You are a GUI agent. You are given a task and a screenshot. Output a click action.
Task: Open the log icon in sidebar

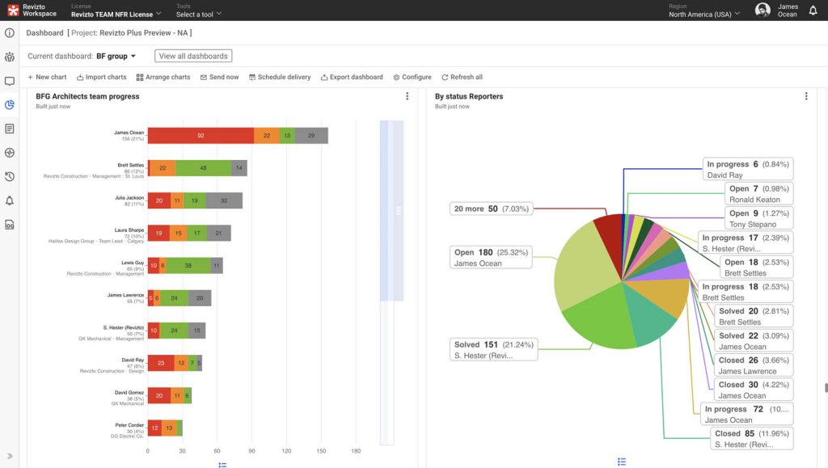10,224
